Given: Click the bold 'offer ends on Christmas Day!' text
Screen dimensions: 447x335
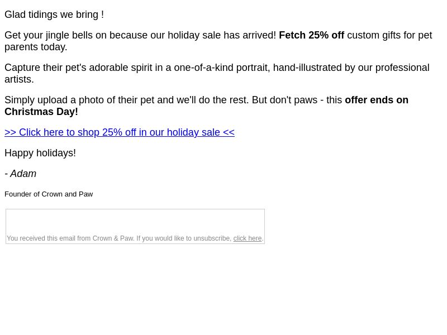Looking at the screenshot, I should (206, 106).
